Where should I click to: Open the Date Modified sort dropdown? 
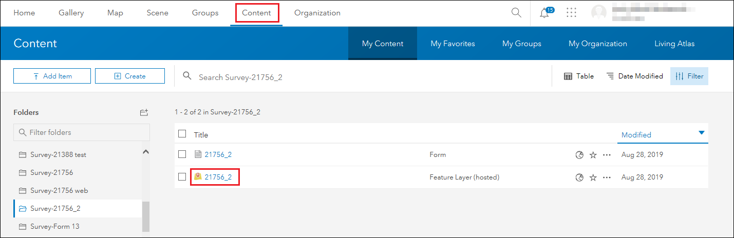pos(634,76)
